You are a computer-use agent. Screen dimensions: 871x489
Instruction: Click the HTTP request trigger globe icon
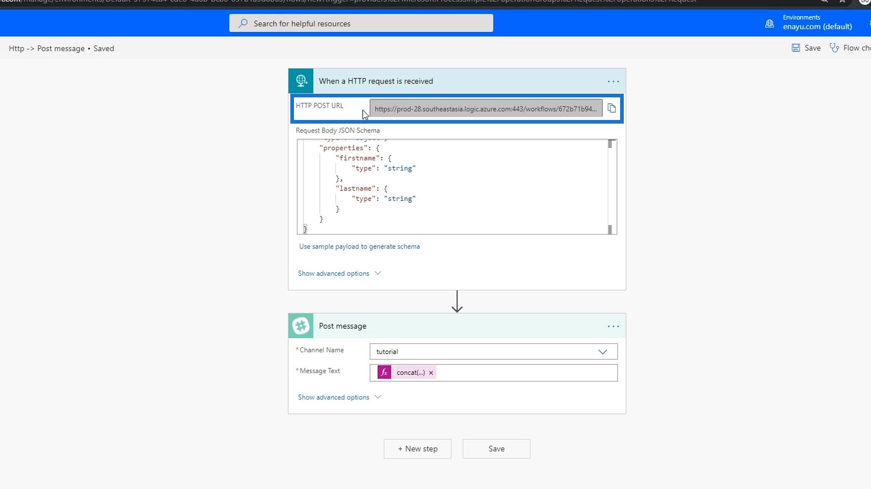tap(301, 81)
